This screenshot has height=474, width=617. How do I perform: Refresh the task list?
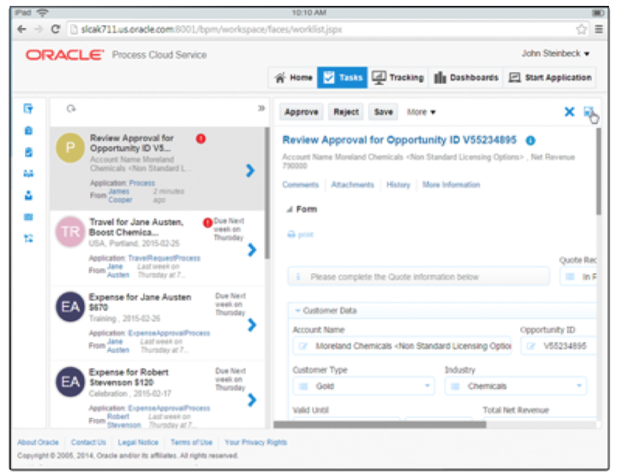[x=71, y=109]
